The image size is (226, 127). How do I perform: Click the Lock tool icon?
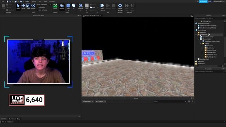pyautogui.click(x=91, y=7)
